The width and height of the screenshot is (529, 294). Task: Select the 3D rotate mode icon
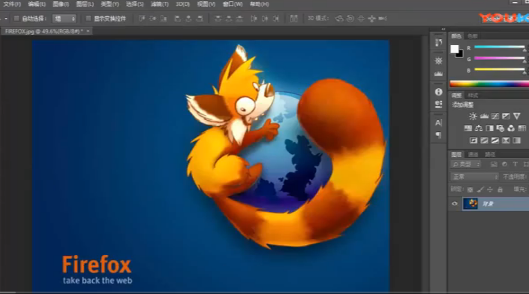pyautogui.click(x=339, y=19)
